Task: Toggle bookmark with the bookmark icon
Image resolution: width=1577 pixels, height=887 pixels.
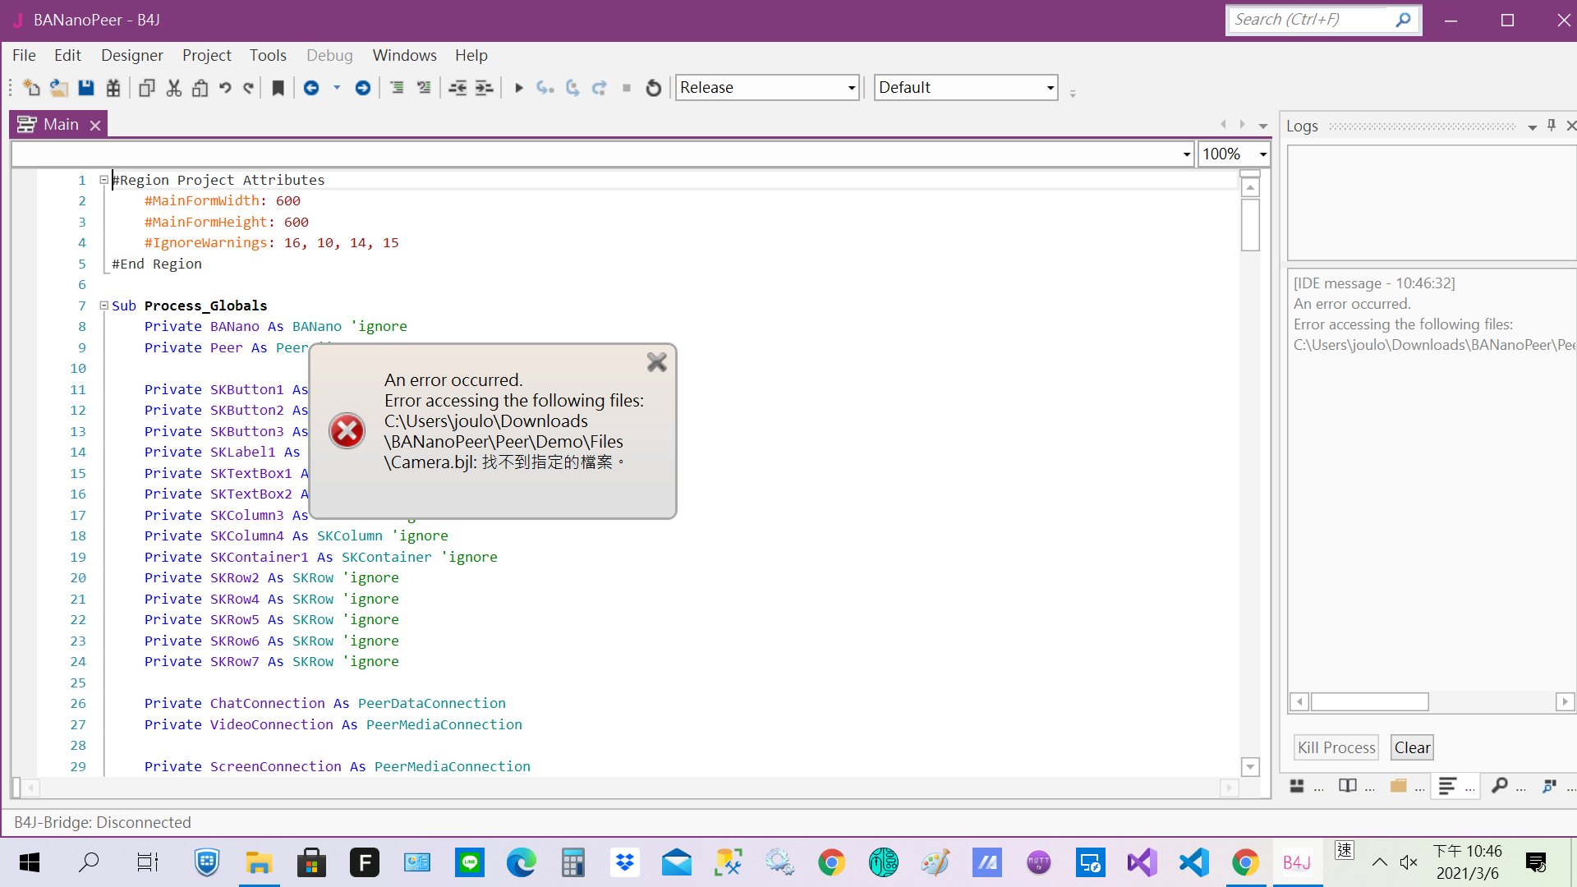Action: coord(278,88)
